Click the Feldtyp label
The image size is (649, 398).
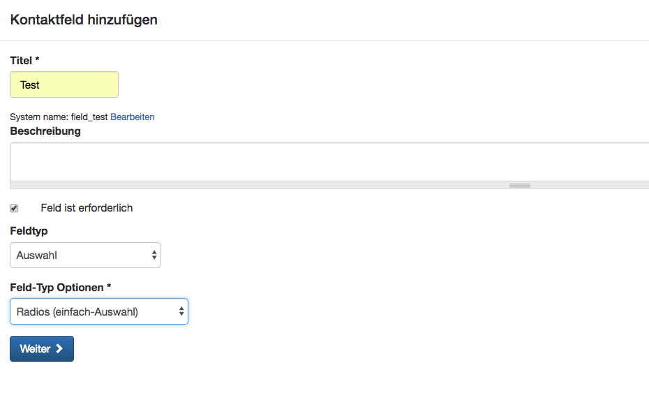tap(29, 230)
